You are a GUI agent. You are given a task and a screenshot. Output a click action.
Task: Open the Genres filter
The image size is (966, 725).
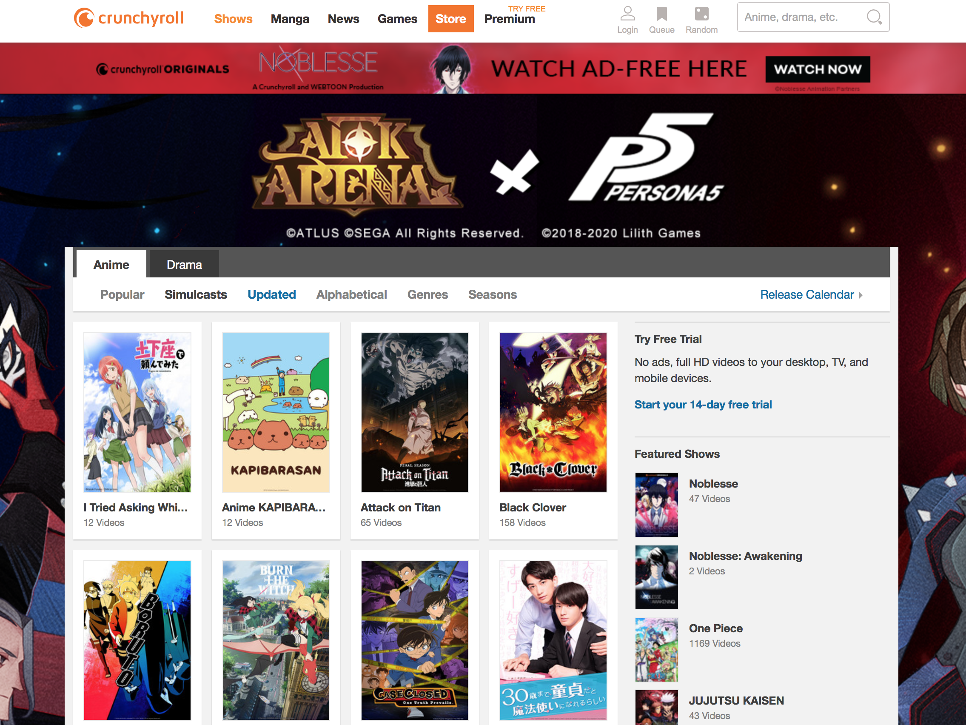point(427,295)
